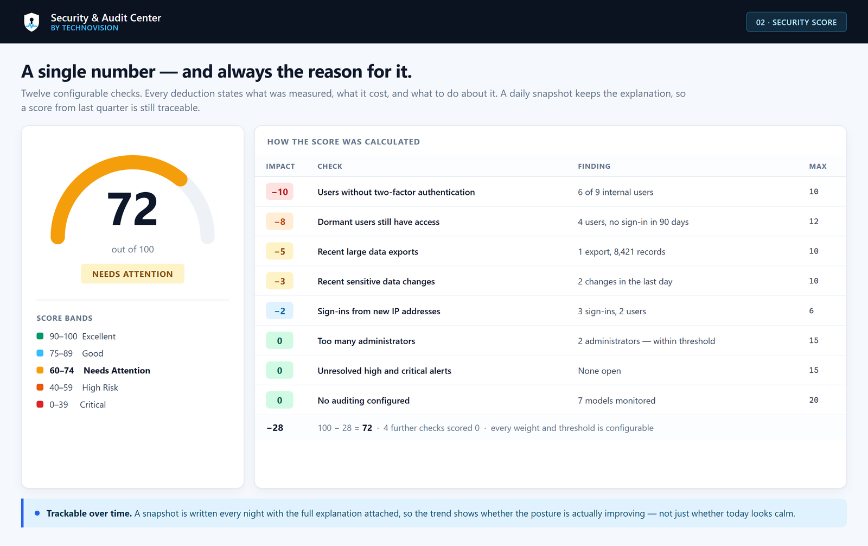Click '4 users, no sign-in in 90 days'

633,222
